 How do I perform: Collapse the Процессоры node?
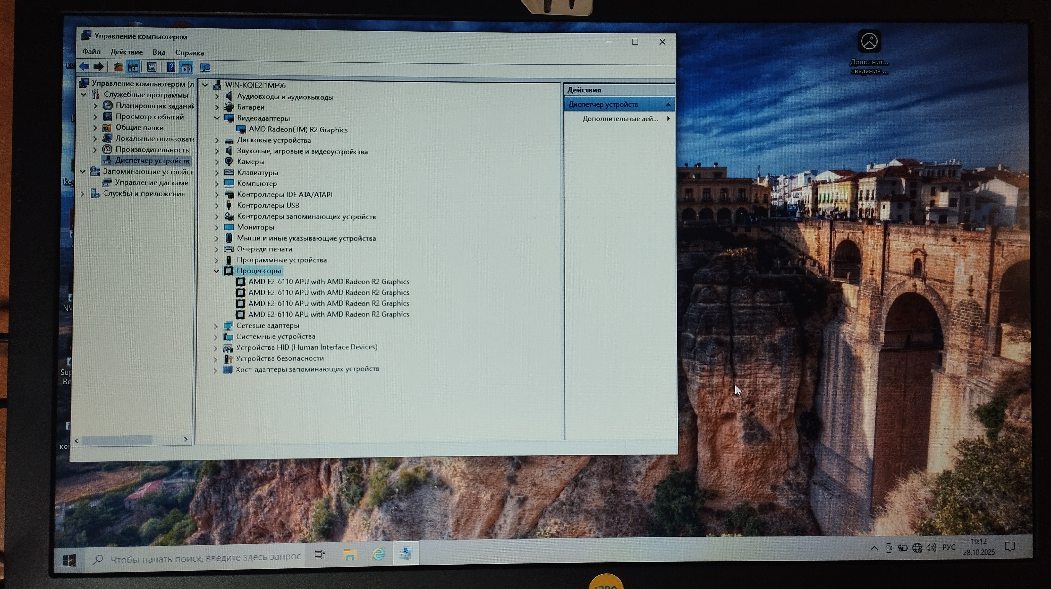tap(217, 271)
